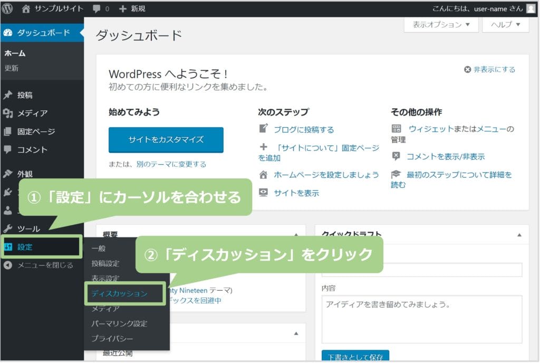Click the widgets icon beside ウィジェット
Image resolution: width=540 pixels, height=363 pixels.
[397, 129]
